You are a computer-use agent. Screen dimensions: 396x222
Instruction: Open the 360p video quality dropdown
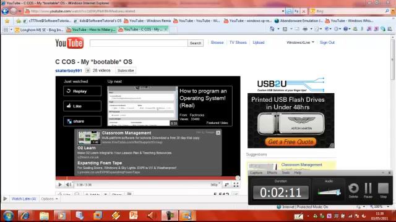(215, 185)
